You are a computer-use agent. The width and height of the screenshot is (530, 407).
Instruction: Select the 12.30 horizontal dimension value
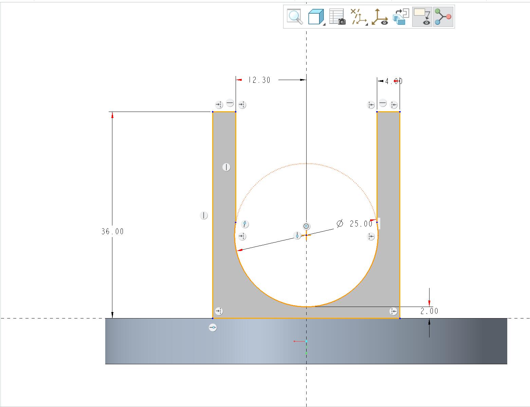(259, 80)
